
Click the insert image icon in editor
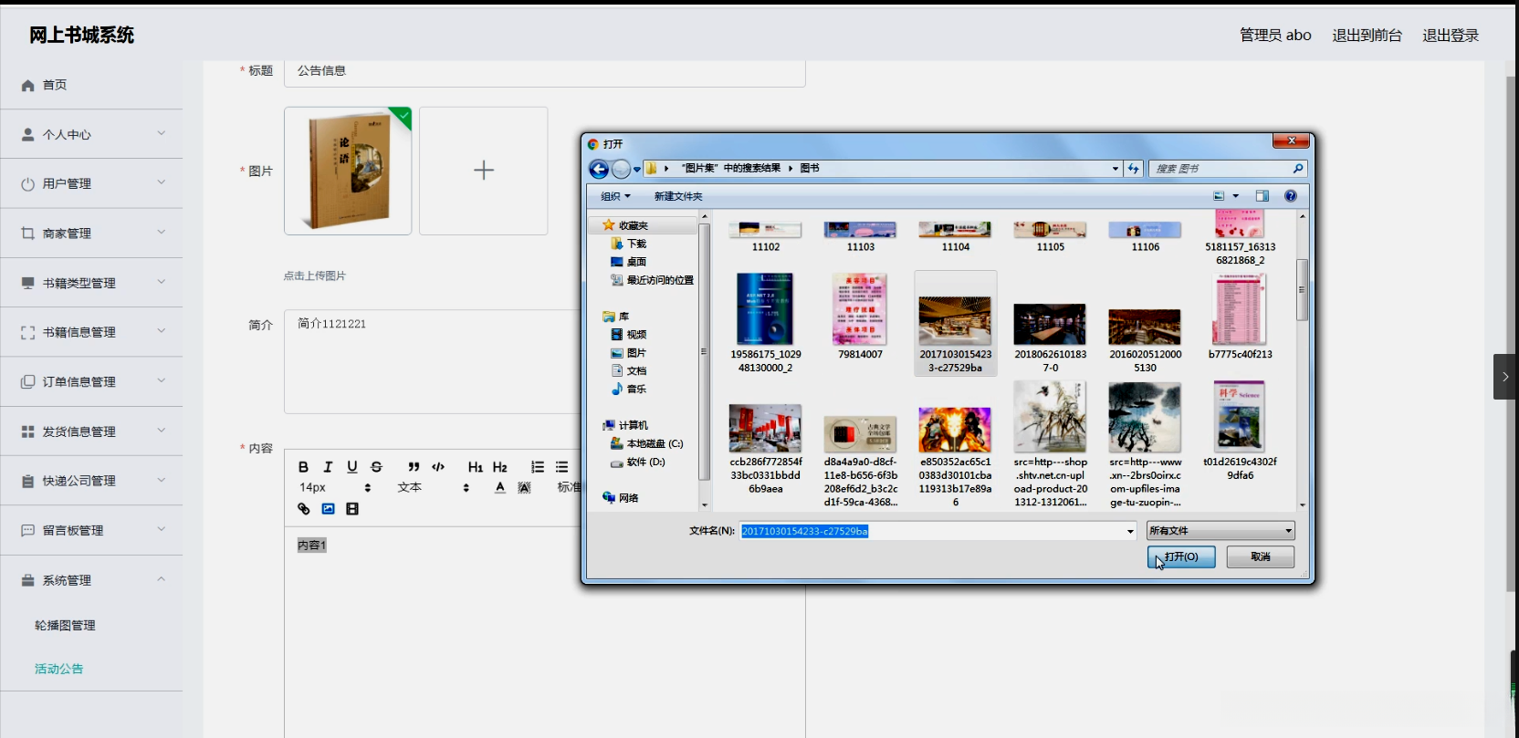coord(328,509)
